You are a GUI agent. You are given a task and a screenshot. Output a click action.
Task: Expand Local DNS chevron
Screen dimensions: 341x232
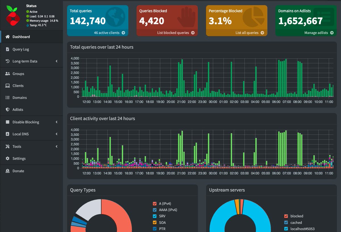(57, 134)
